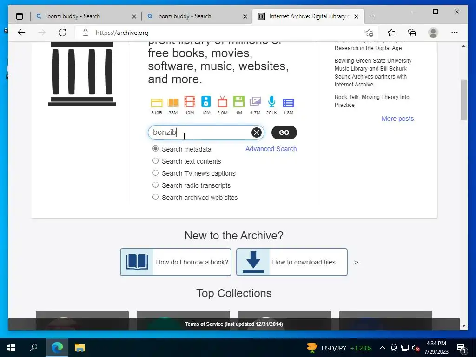Select Search radio transcripts option
The height and width of the screenshot is (357, 476).
(x=155, y=185)
